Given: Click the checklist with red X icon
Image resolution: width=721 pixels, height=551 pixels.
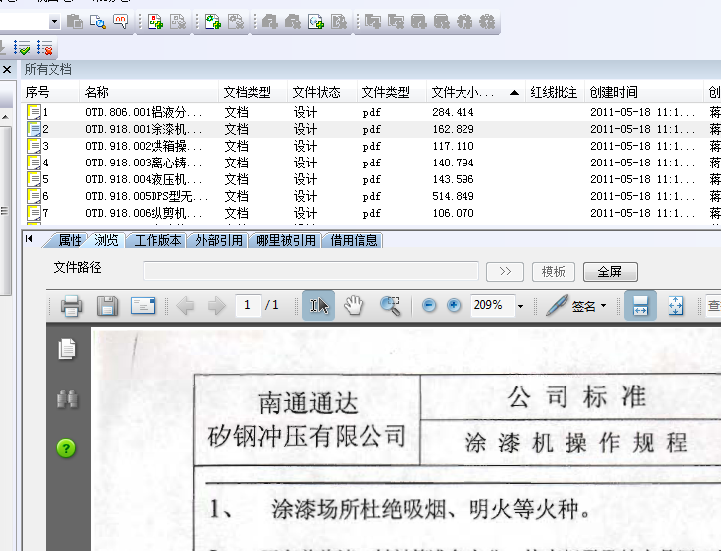Looking at the screenshot, I should (45, 47).
